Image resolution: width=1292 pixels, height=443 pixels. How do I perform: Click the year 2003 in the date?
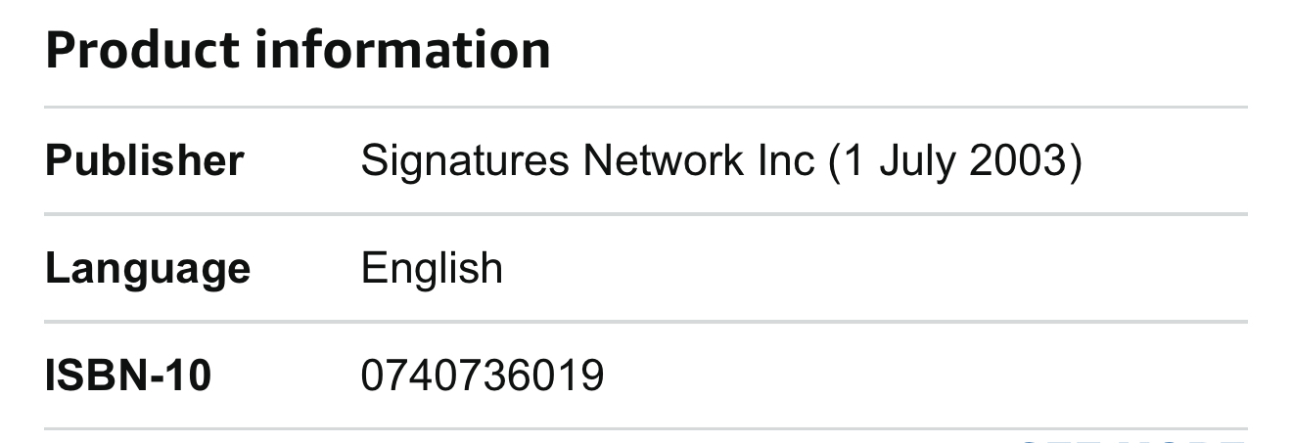point(1018,161)
